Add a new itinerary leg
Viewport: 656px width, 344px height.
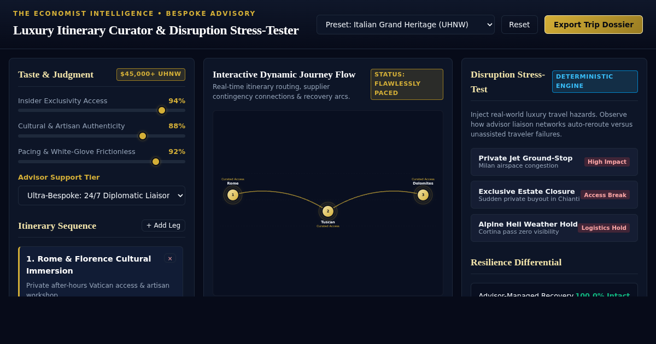pyautogui.click(x=163, y=226)
